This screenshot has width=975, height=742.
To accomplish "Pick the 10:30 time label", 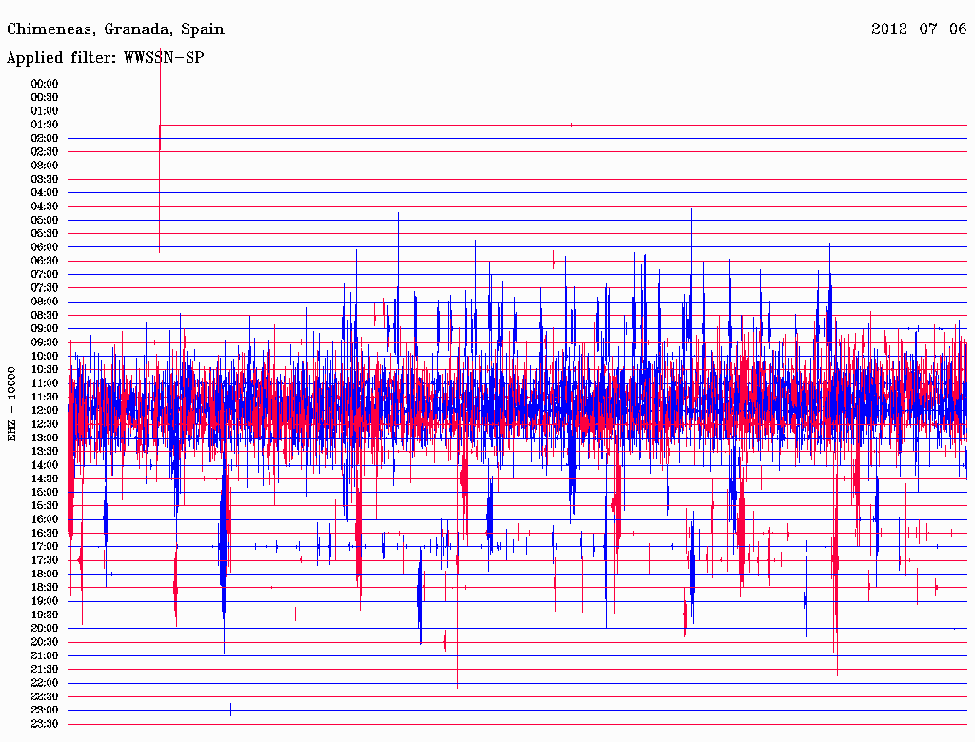I will click(x=45, y=370).
